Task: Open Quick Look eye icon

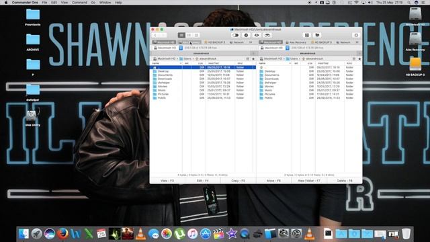Action: 257,35
